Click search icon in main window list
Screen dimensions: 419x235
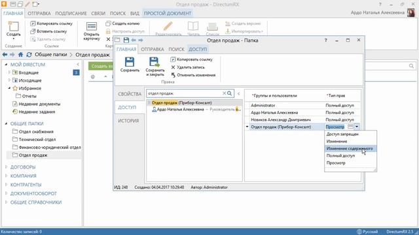411,66
